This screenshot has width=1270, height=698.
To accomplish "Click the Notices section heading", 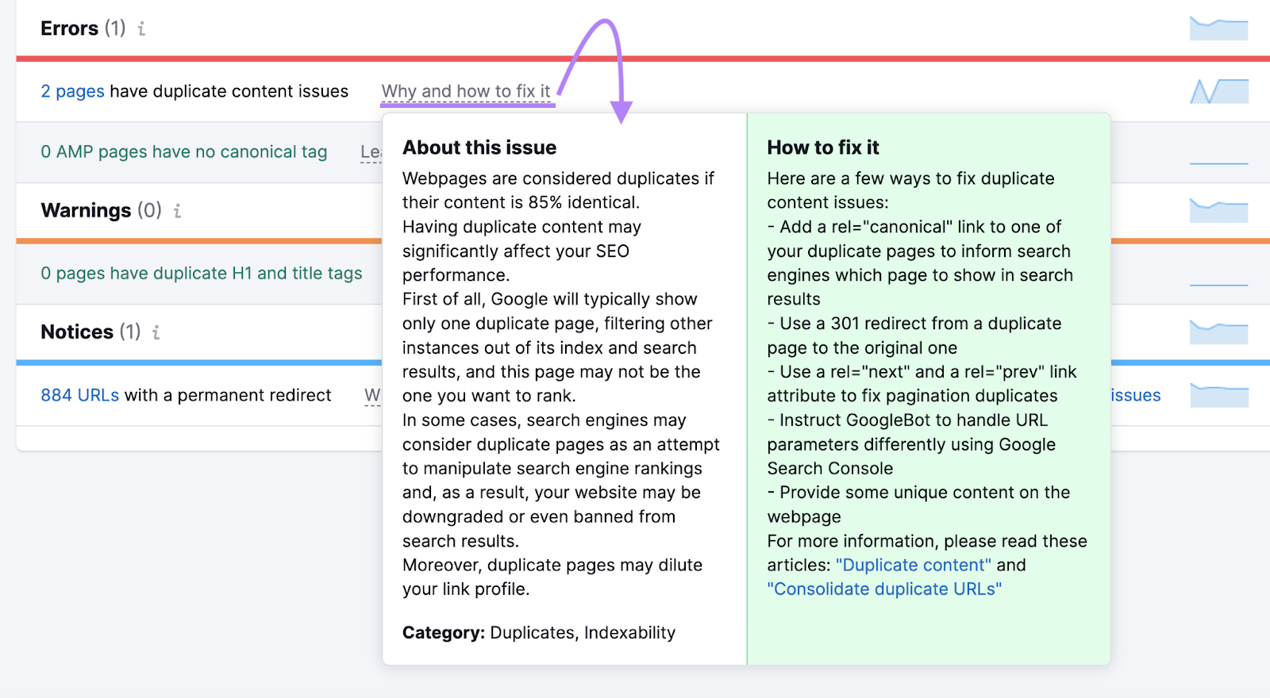I will 77,332.
